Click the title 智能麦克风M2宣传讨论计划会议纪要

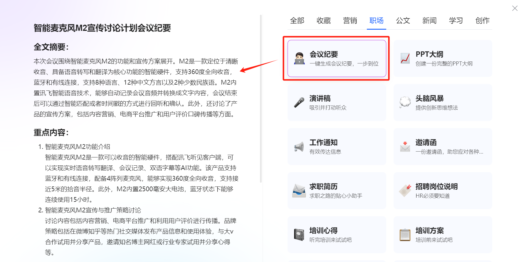(x=102, y=28)
